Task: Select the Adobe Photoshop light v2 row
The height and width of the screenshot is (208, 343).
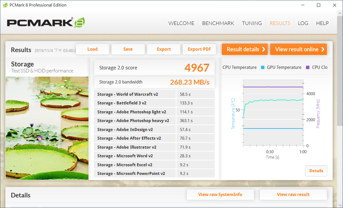Action: (x=154, y=112)
